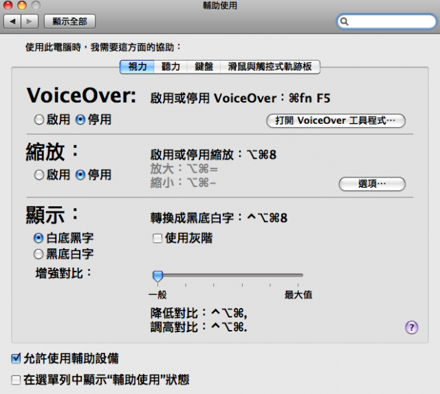Go forward with the right arrow button
Viewport: 440px width, 394px height.
30,21
